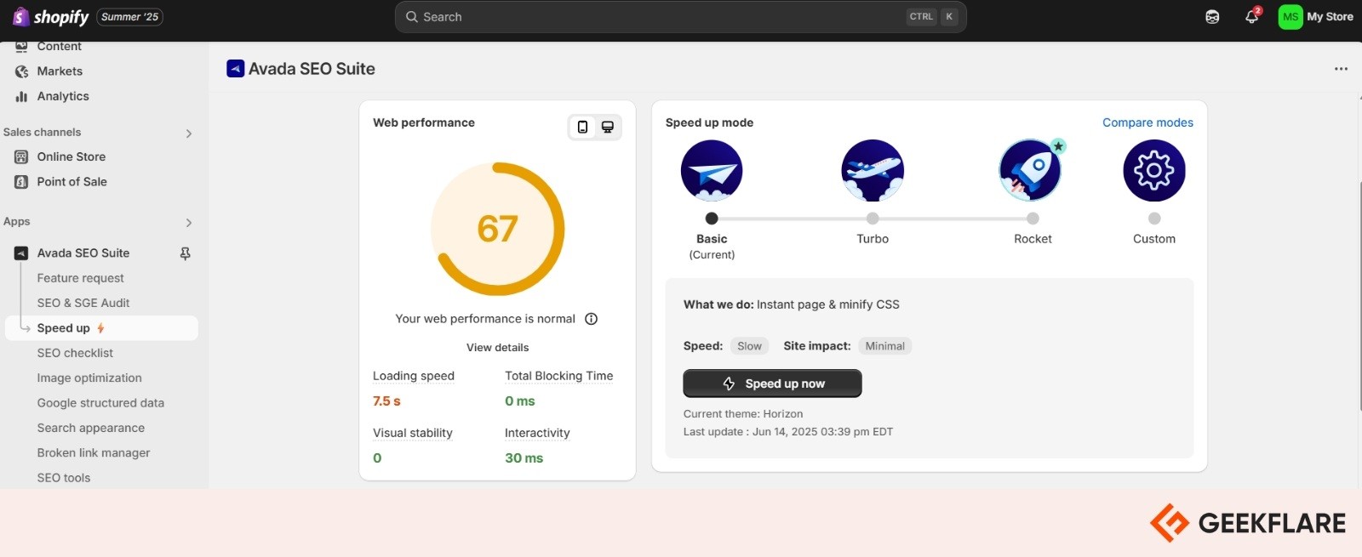1362x557 pixels.
Task: Select the Rocket mode icon
Action: point(1030,170)
